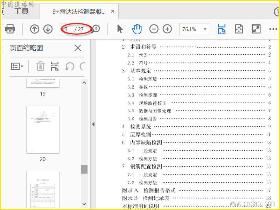The height and width of the screenshot is (210, 280).
Task: Rotate page counterclockwise
Action: (x=69, y=66)
